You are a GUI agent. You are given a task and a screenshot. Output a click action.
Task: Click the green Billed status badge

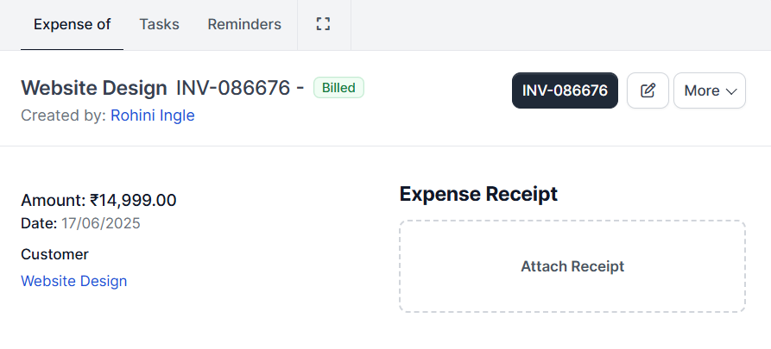(338, 87)
